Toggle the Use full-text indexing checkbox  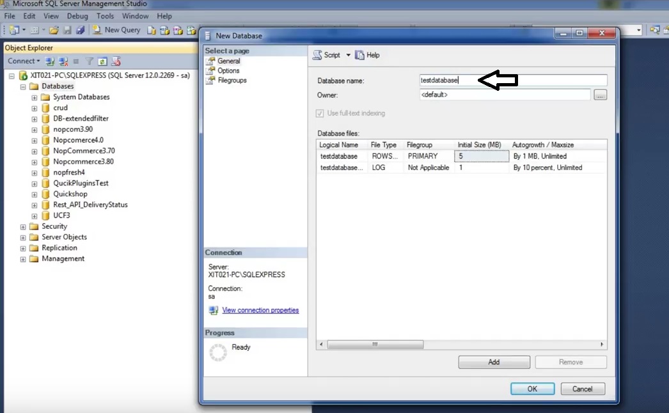(320, 113)
